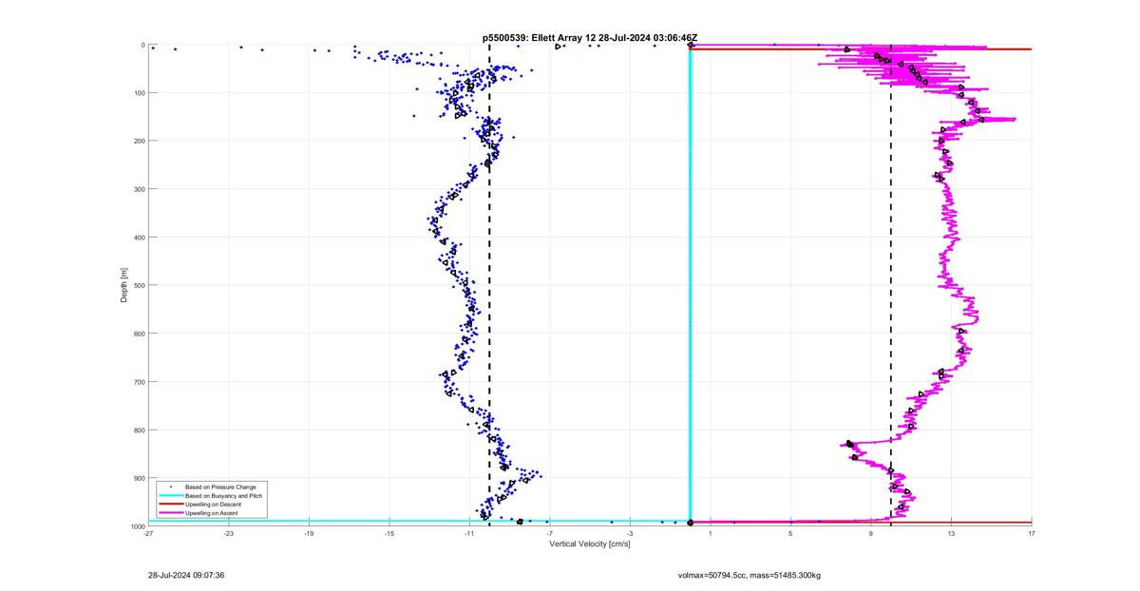Click the x-axis tick label "-7"
The height and width of the screenshot is (591, 1140).
[x=550, y=533]
